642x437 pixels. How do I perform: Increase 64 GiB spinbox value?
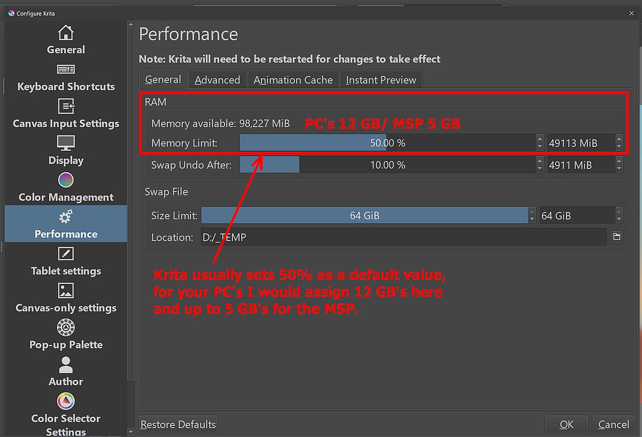click(619, 211)
